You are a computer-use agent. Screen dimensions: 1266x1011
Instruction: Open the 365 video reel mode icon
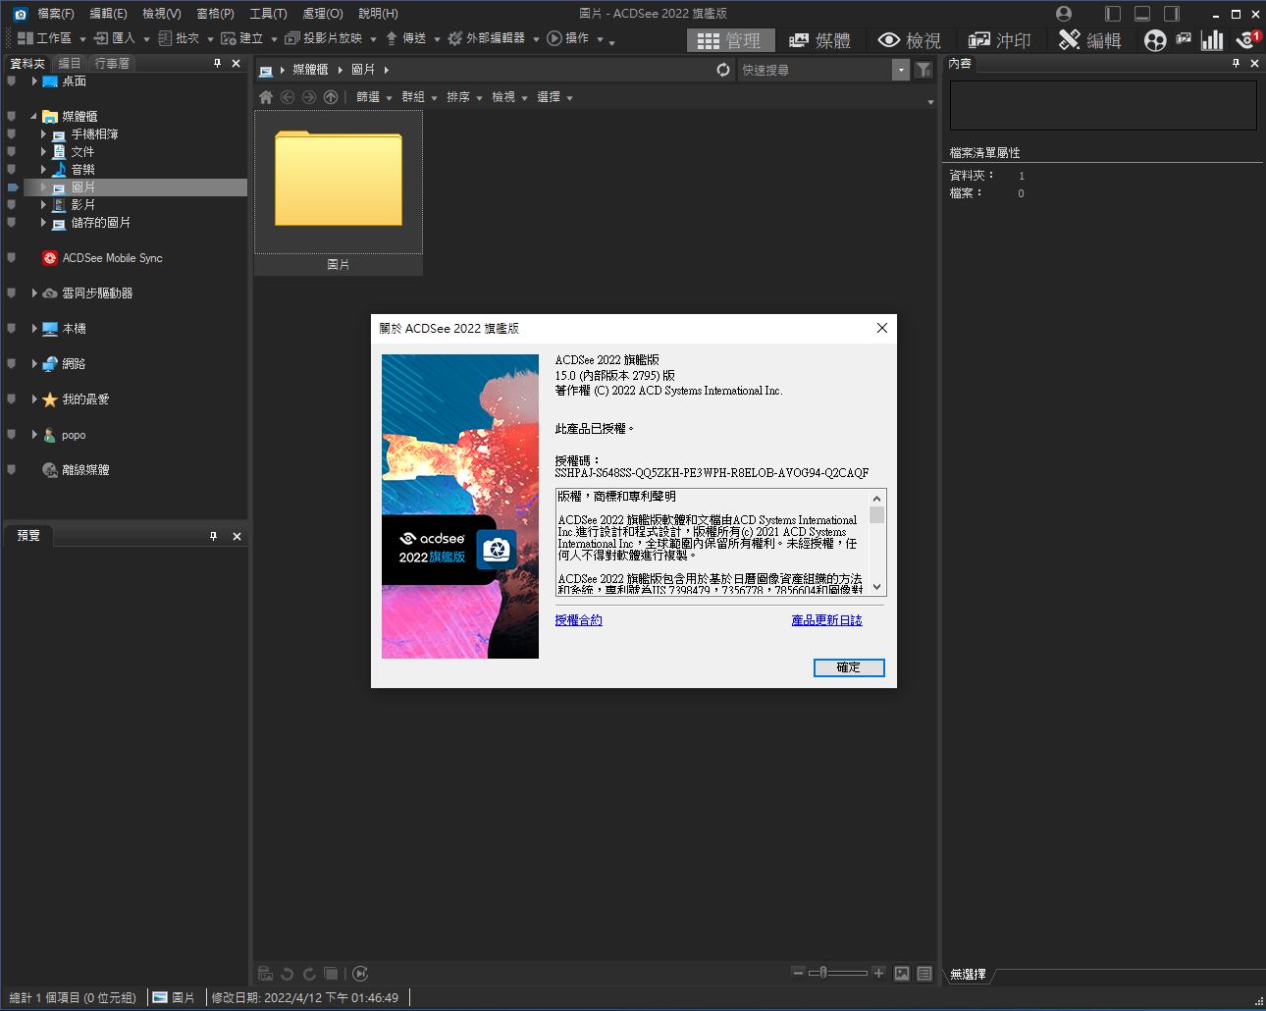click(x=1155, y=40)
